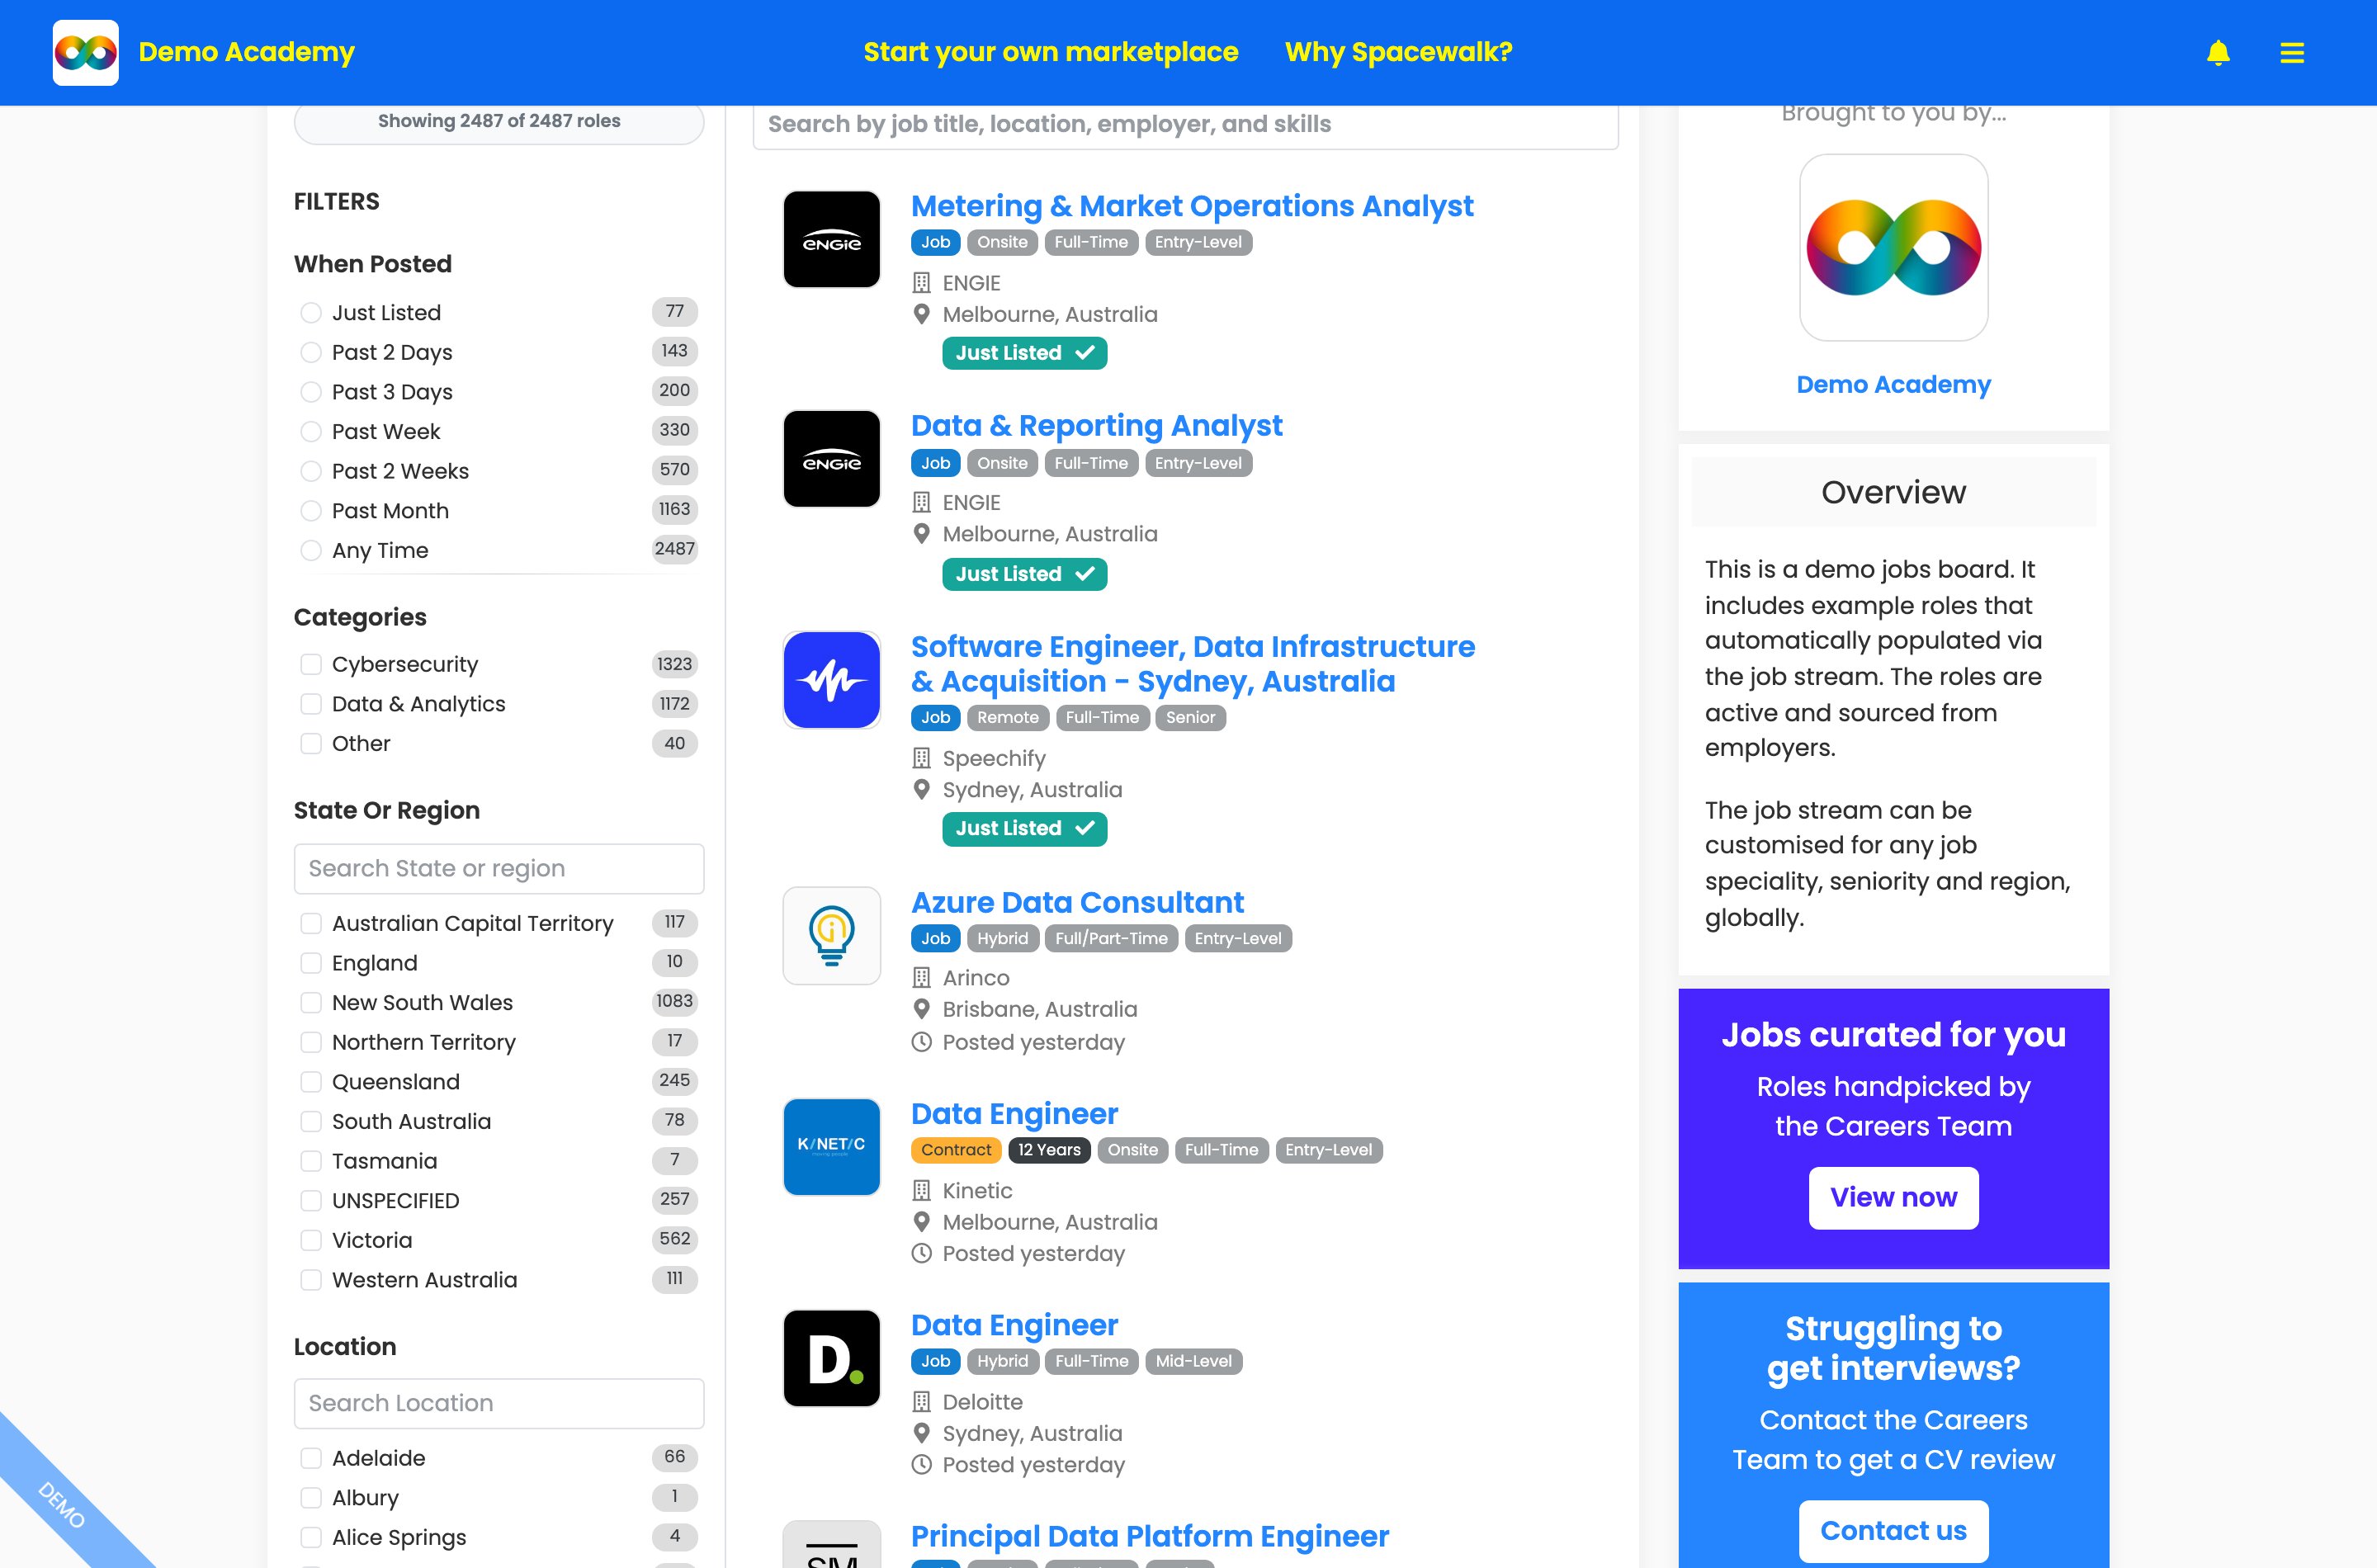Open the Why Spacewalk? link
2377x1568 pixels.
1397,52
